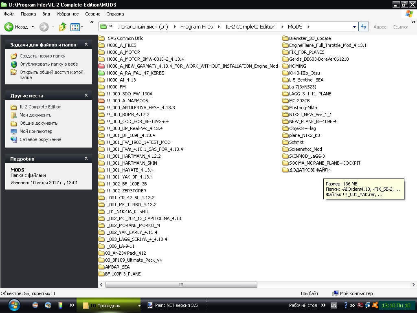The width and height of the screenshot is (417, 313).
Task: Open the Views button dropdown arrow
Action: pyautogui.click(x=82, y=27)
